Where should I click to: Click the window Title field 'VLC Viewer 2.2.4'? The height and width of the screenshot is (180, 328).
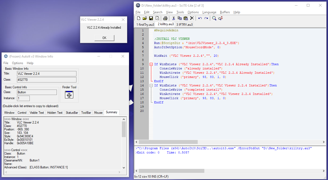pos(47,74)
